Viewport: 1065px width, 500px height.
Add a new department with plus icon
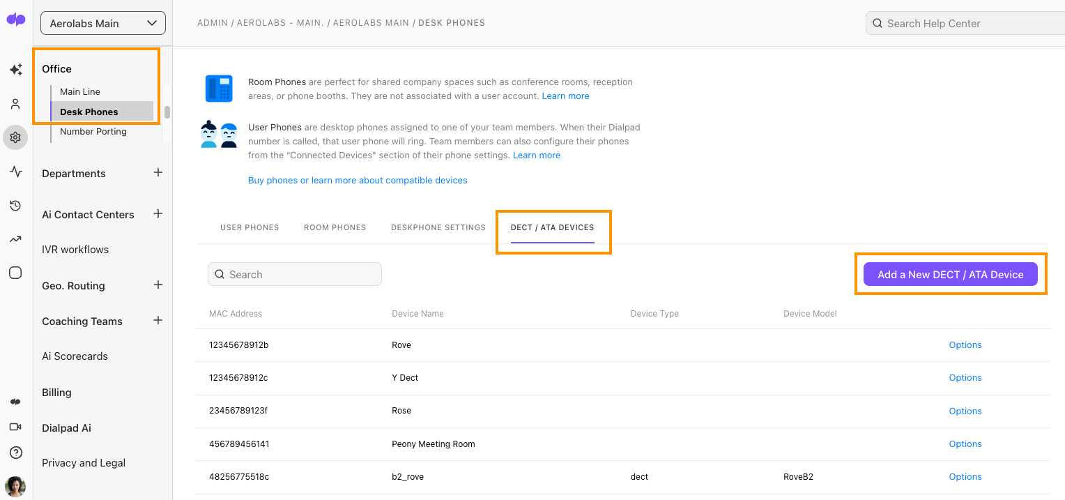click(158, 172)
